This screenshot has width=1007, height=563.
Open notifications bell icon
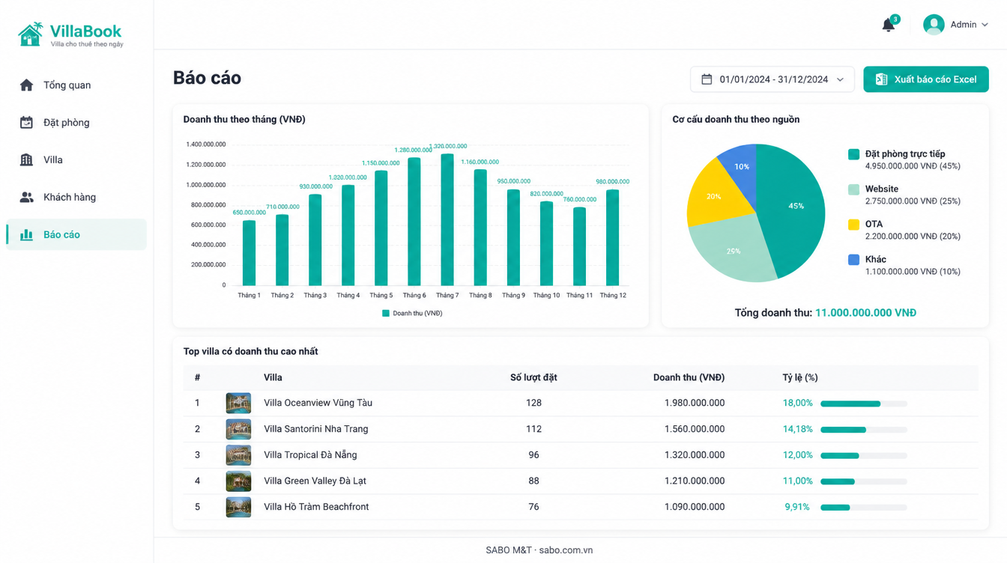pos(888,25)
